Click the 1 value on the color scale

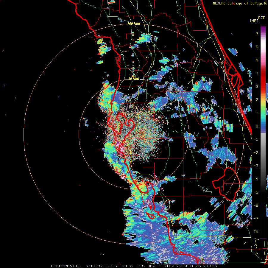(x=257, y=113)
